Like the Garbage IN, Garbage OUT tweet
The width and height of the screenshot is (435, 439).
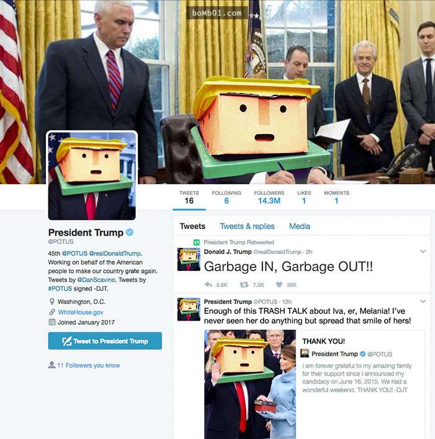coord(279,285)
